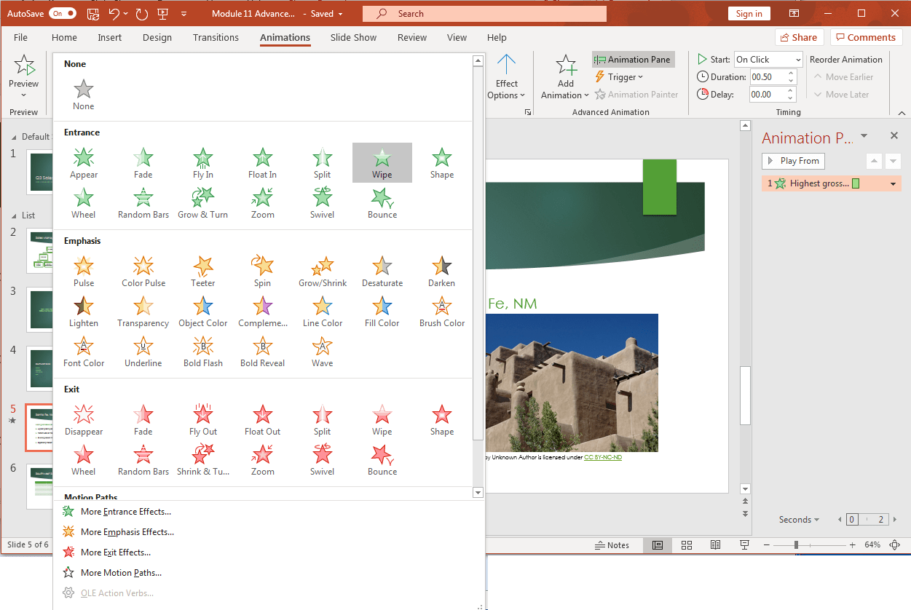Pick the Shape entrance effect
The image size is (911, 610).
(442, 163)
